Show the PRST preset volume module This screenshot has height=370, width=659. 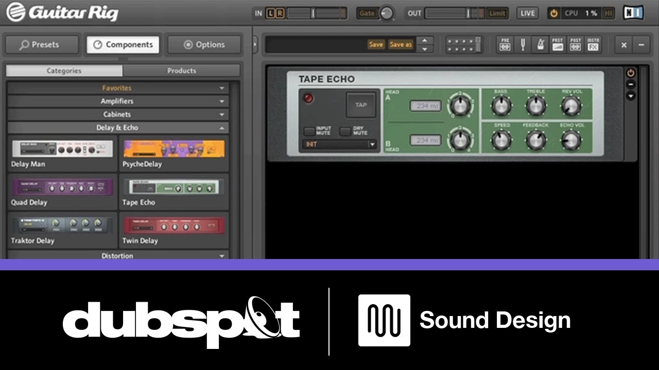click(x=558, y=45)
